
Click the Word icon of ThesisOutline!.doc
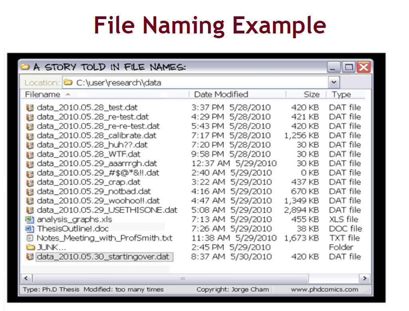(x=30, y=229)
